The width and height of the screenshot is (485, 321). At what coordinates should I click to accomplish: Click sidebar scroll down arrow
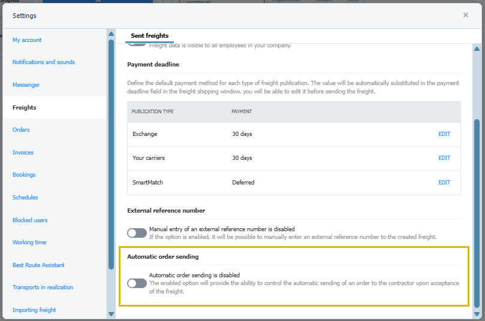(x=111, y=314)
